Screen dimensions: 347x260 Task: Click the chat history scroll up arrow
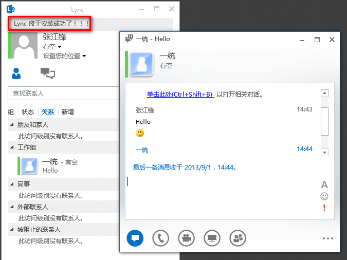[x=324, y=93]
